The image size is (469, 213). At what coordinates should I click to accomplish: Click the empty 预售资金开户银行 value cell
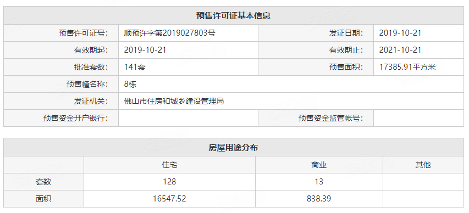coord(188,118)
